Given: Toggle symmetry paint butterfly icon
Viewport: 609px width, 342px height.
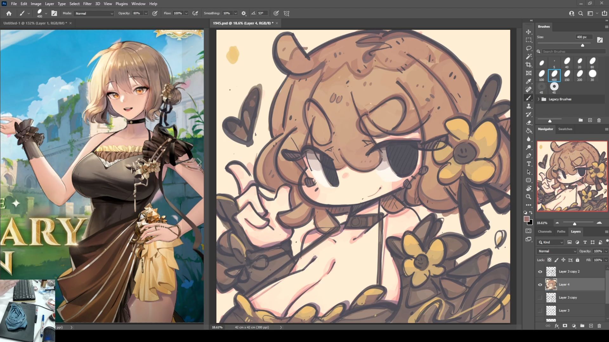Looking at the screenshot, I should point(286,13).
